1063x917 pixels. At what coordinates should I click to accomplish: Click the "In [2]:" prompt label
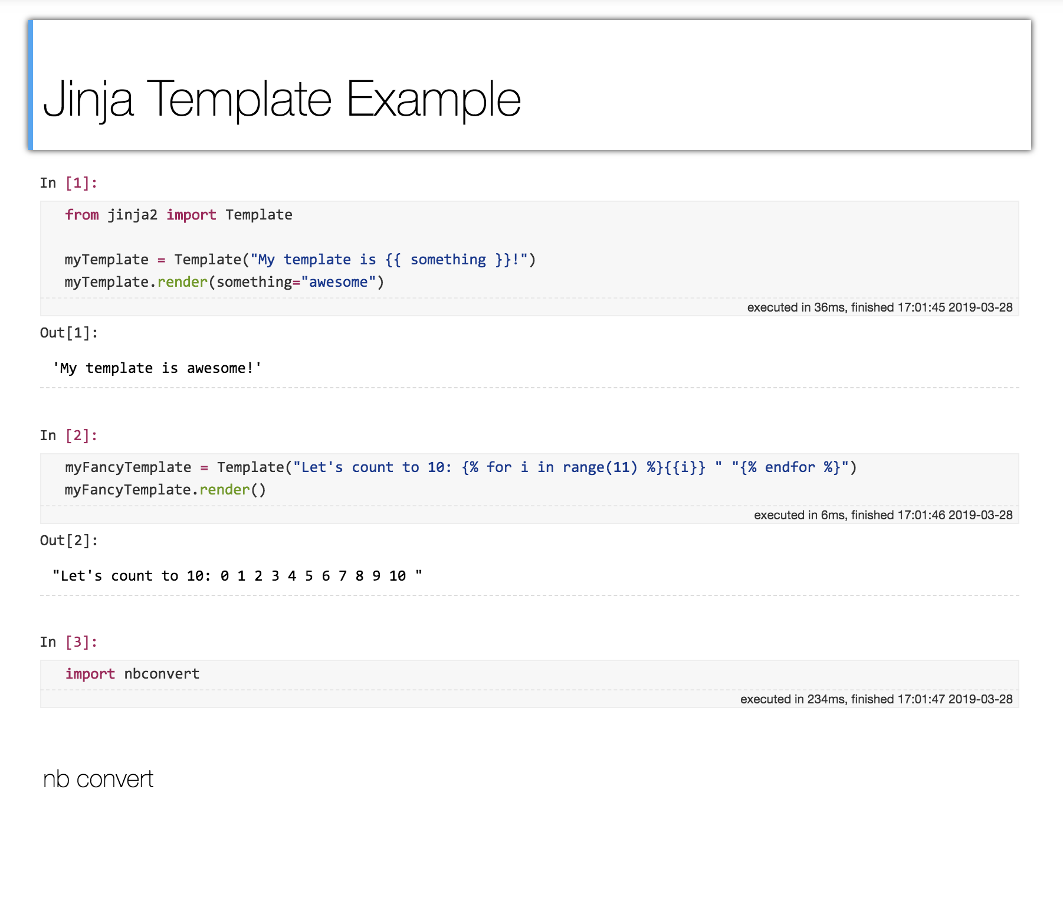tap(68, 435)
